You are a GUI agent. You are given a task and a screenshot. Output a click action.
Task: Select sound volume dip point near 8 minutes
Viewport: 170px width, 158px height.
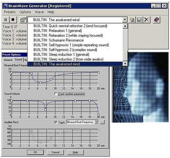(x=45, y=109)
